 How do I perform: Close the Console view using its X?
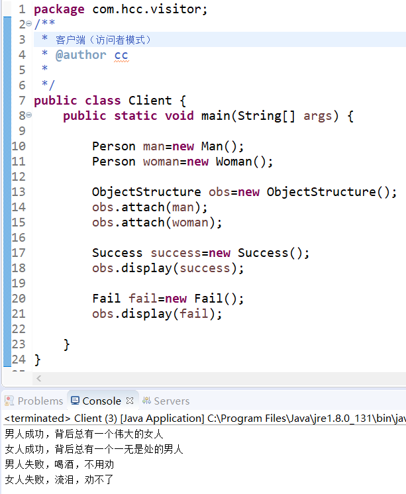(130, 401)
